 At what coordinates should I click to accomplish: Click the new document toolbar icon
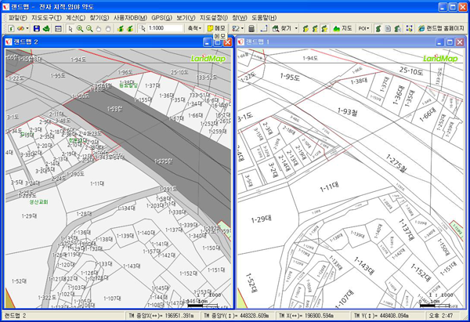coord(11,28)
